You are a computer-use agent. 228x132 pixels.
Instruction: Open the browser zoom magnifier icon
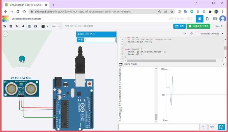(x=160, y=12)
